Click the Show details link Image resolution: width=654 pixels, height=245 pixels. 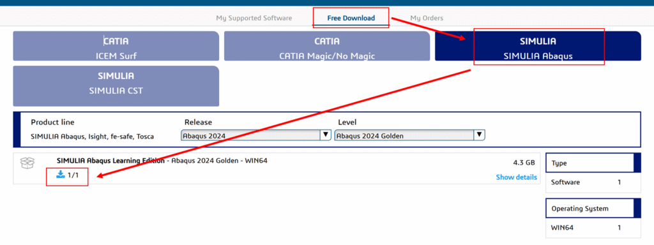(x=516, y=177)
